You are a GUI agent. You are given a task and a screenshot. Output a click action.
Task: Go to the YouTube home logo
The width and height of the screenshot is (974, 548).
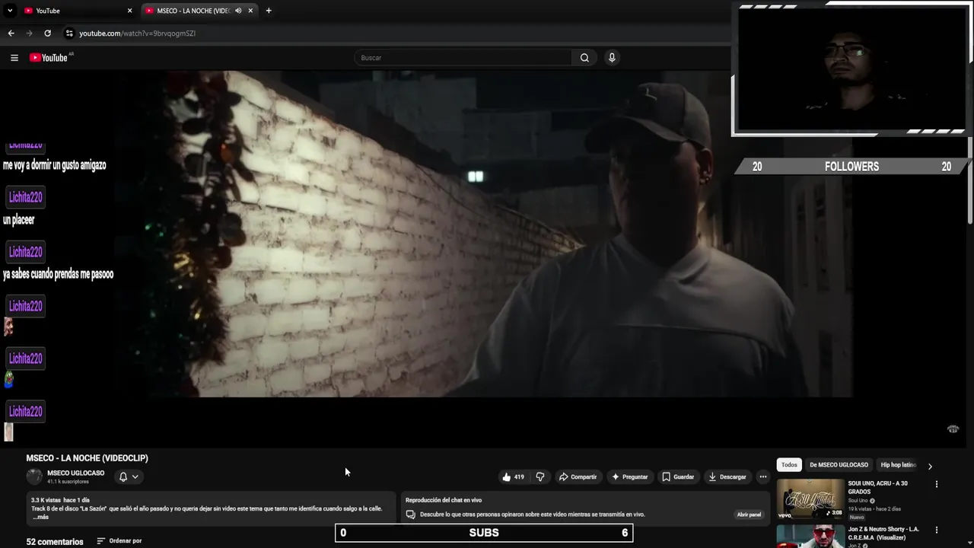[x=50, y=58]
